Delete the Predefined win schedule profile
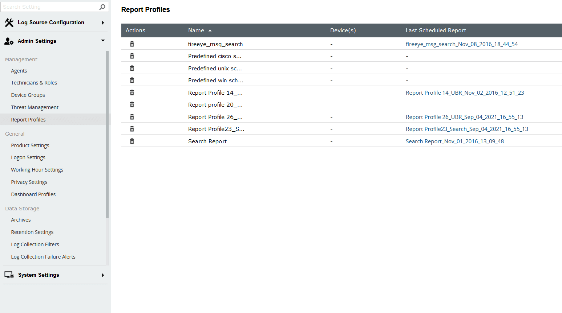Screen dimensions: 562x313 click(132, 80)
